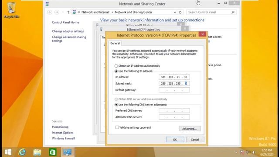Click the search magnifier in Control Panel
Screen dimensions: 279x157
click(233, 12)
